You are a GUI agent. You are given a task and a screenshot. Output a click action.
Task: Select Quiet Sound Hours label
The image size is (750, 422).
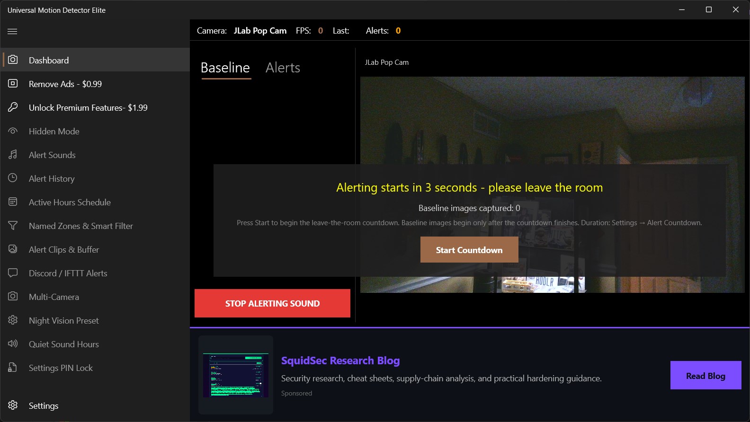[x=64, y=344]
